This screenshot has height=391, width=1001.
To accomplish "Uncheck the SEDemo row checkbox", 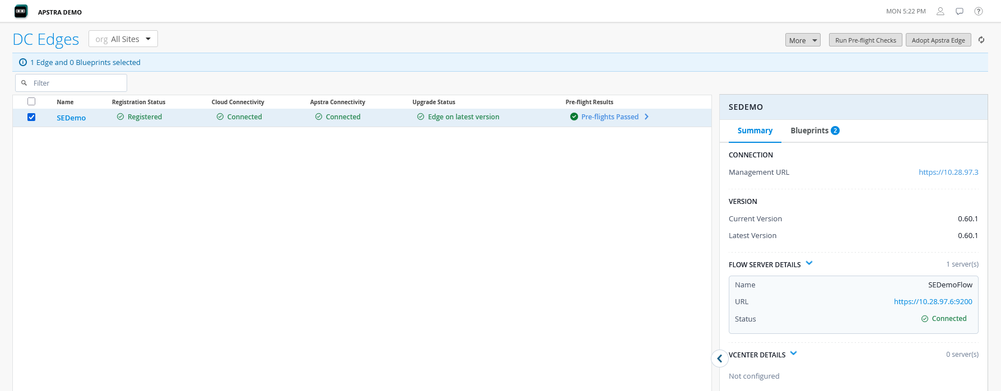I will (x=31, y=117).
